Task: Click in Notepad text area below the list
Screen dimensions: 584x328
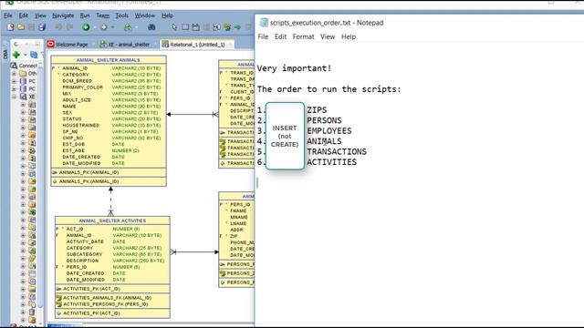Action: click(420, 250)
